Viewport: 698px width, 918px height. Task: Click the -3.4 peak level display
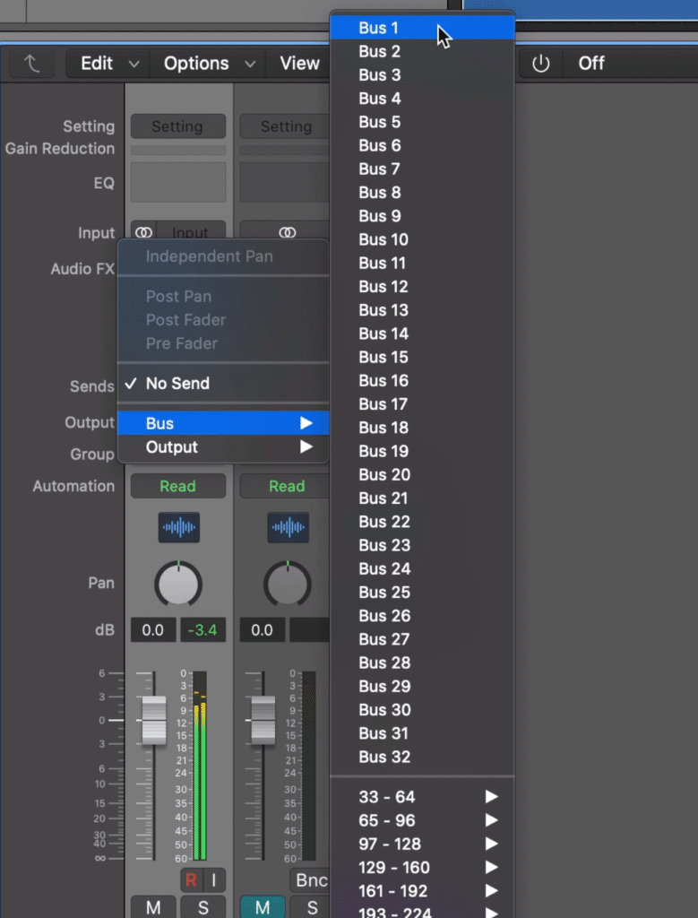203,630
